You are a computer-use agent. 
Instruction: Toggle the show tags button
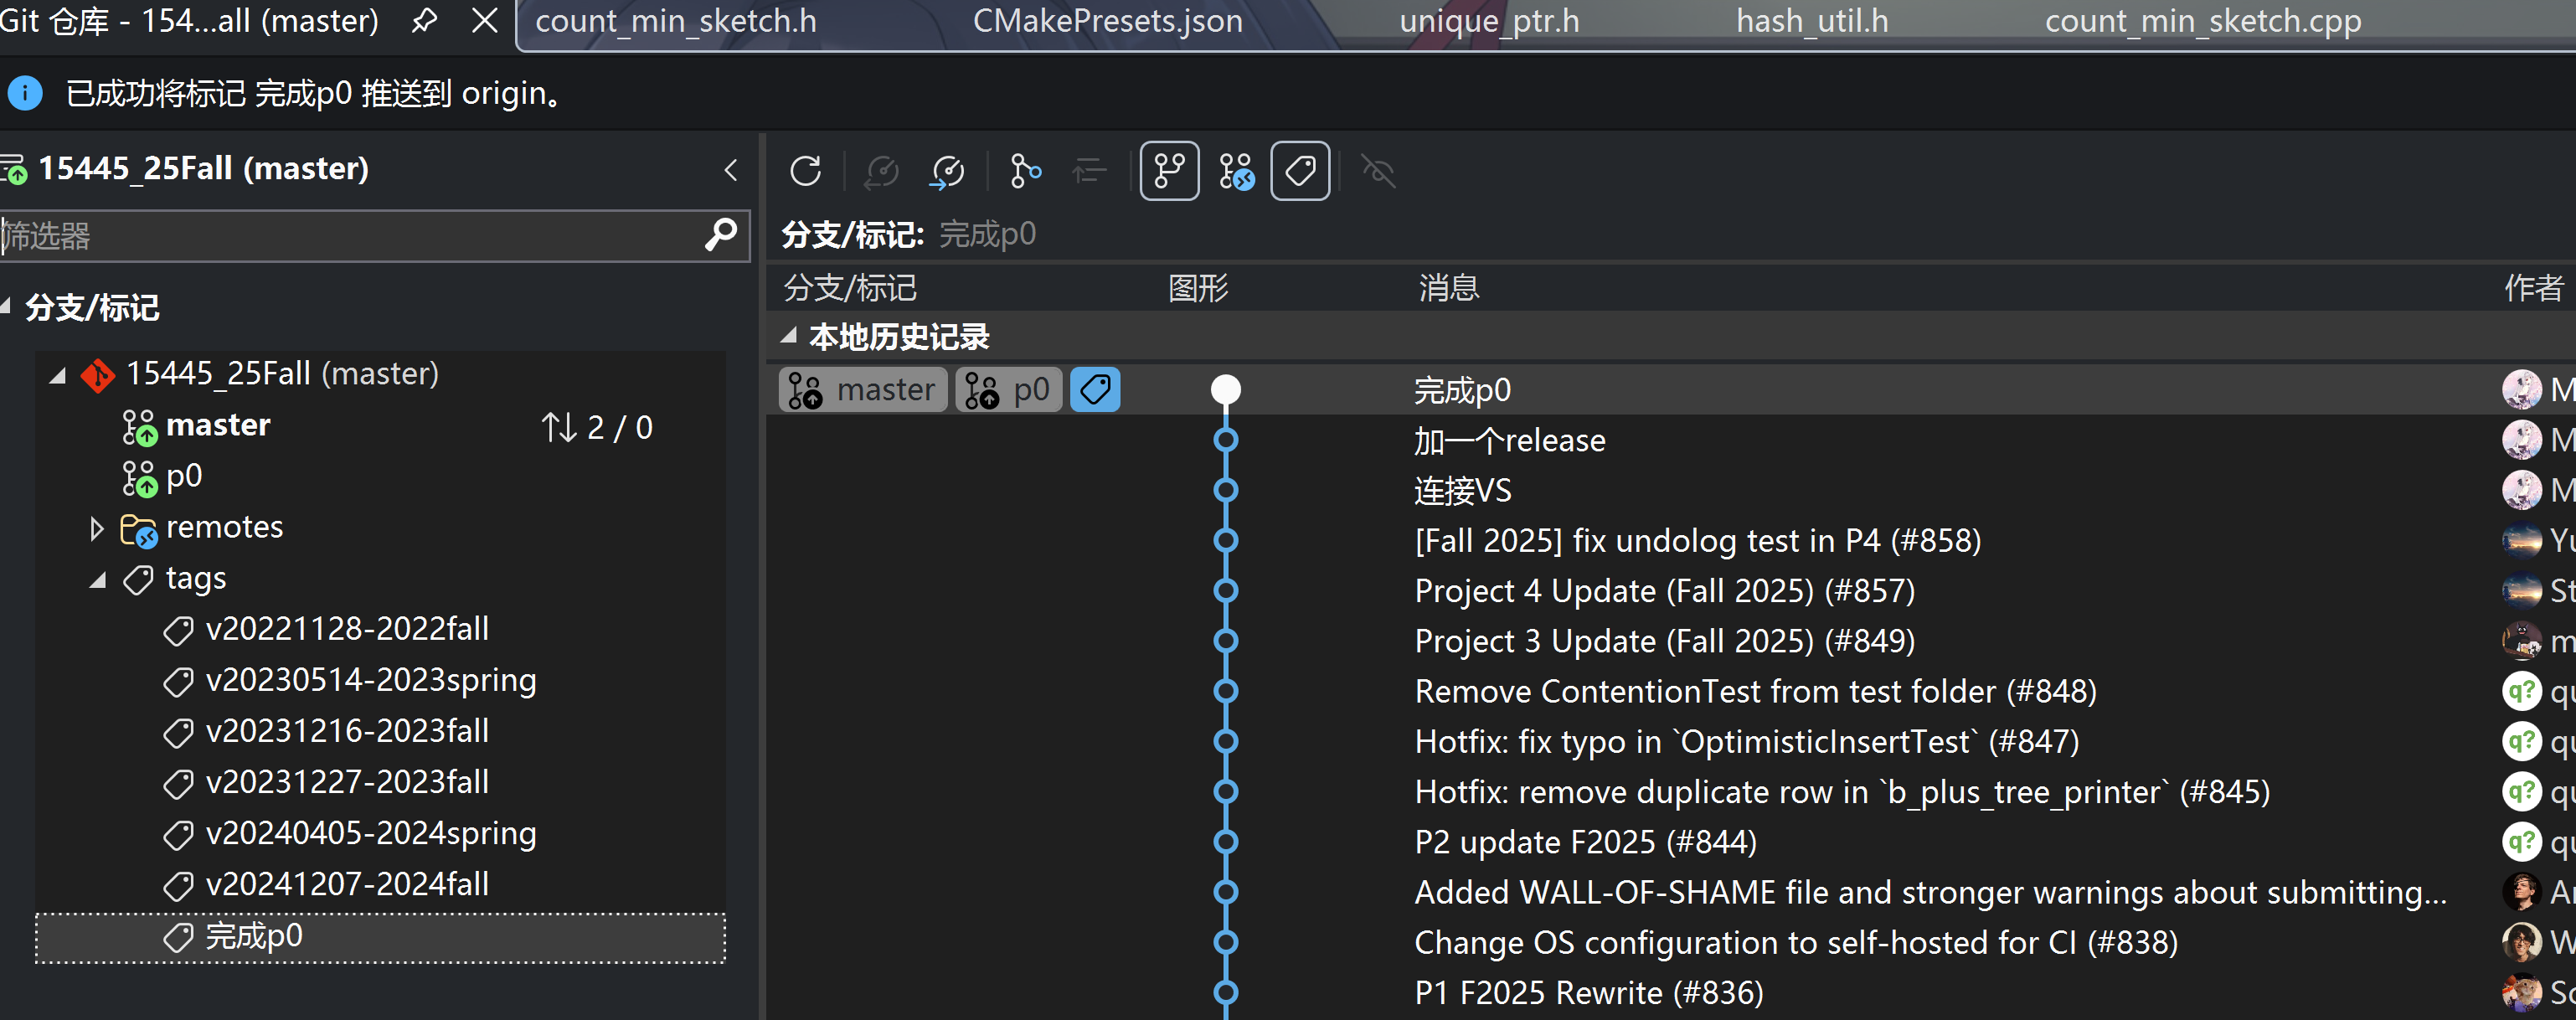point(1300,171)
